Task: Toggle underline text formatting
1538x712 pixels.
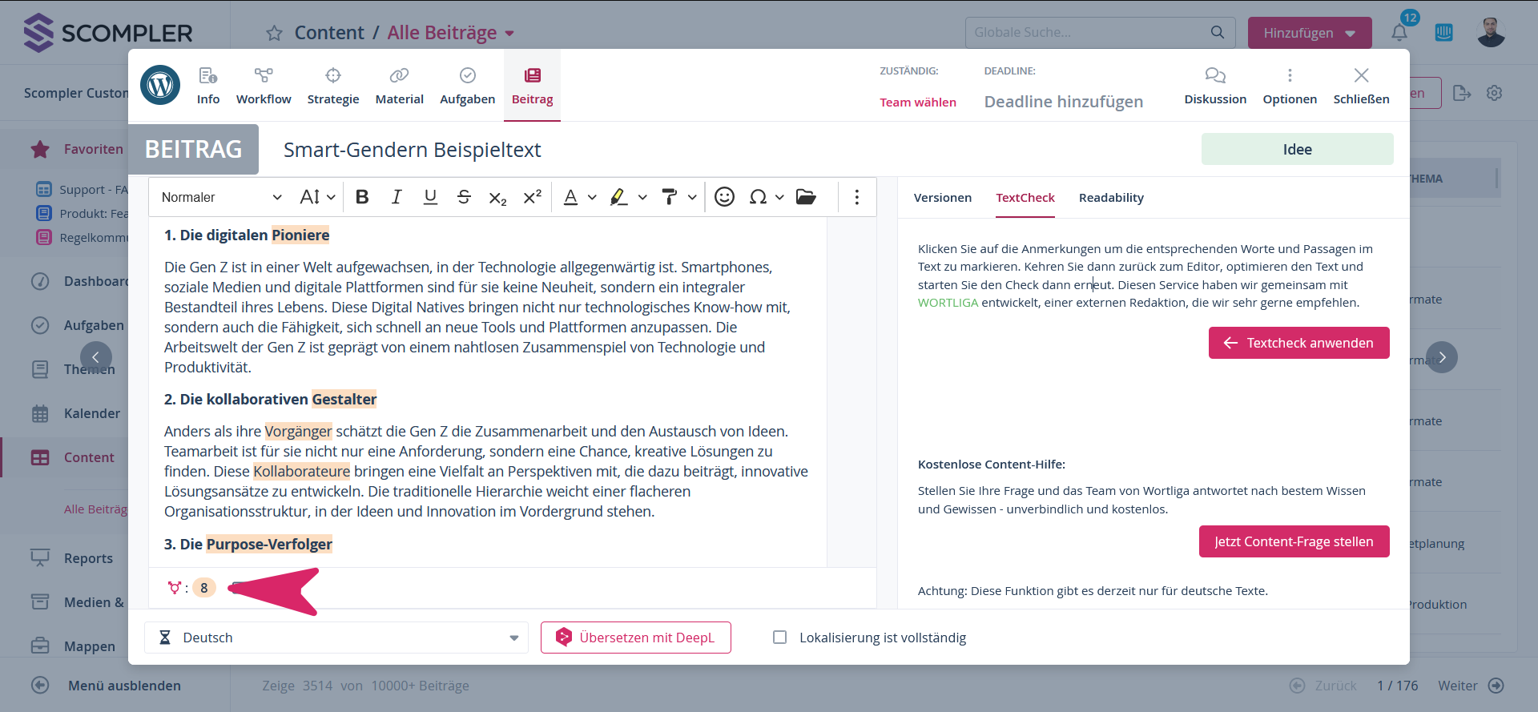Action: click(430, 197)
